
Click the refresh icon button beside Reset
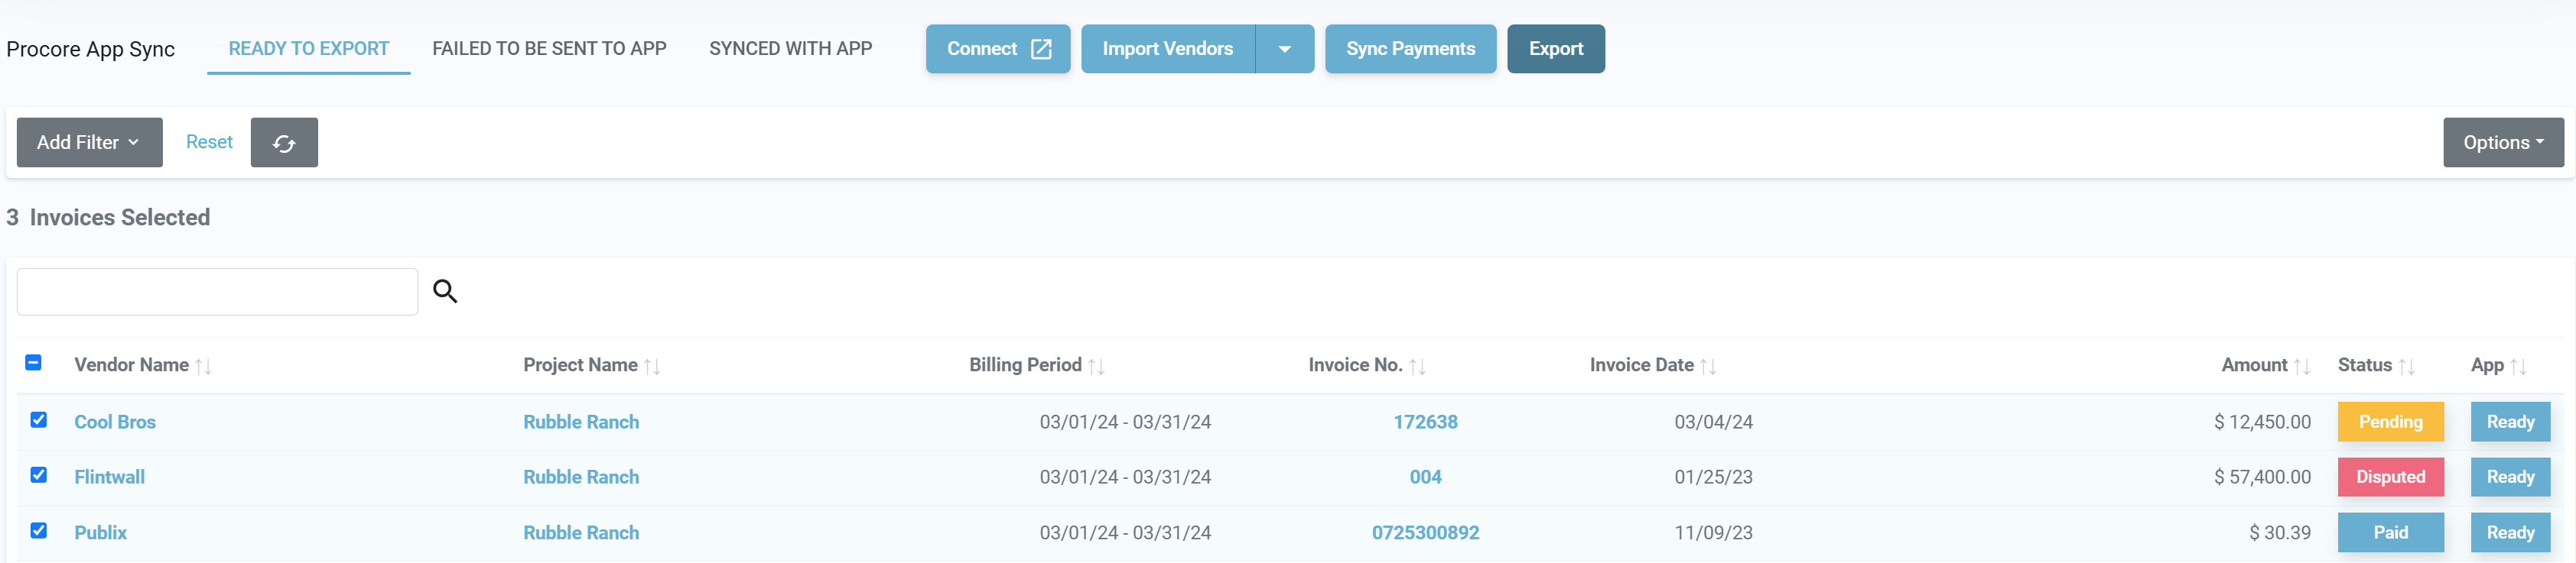point(284,143)
